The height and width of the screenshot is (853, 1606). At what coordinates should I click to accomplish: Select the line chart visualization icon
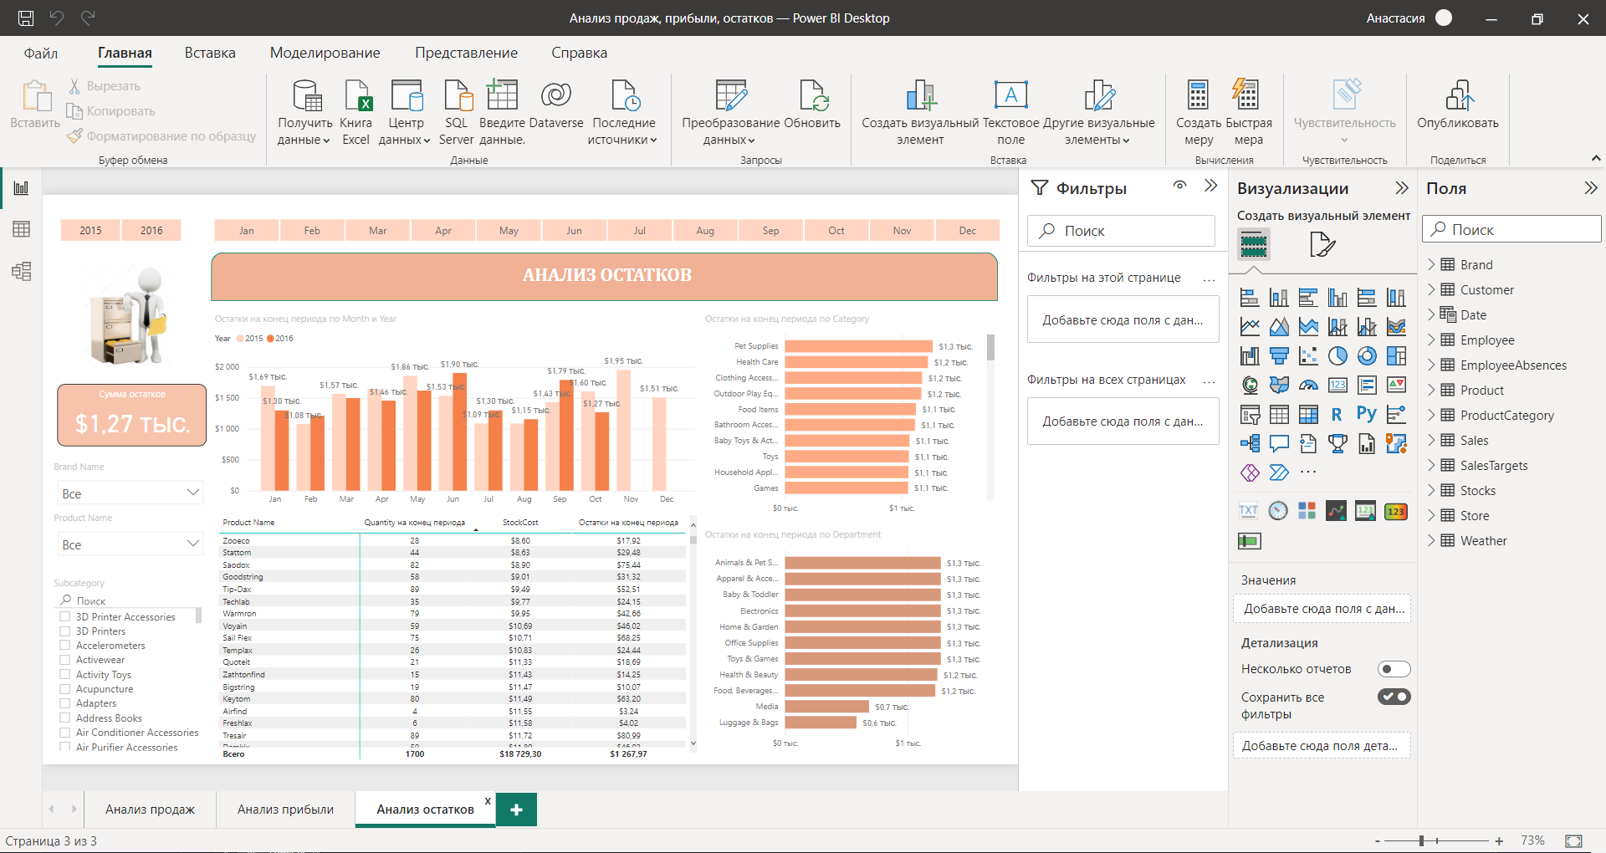point(1250,326)
